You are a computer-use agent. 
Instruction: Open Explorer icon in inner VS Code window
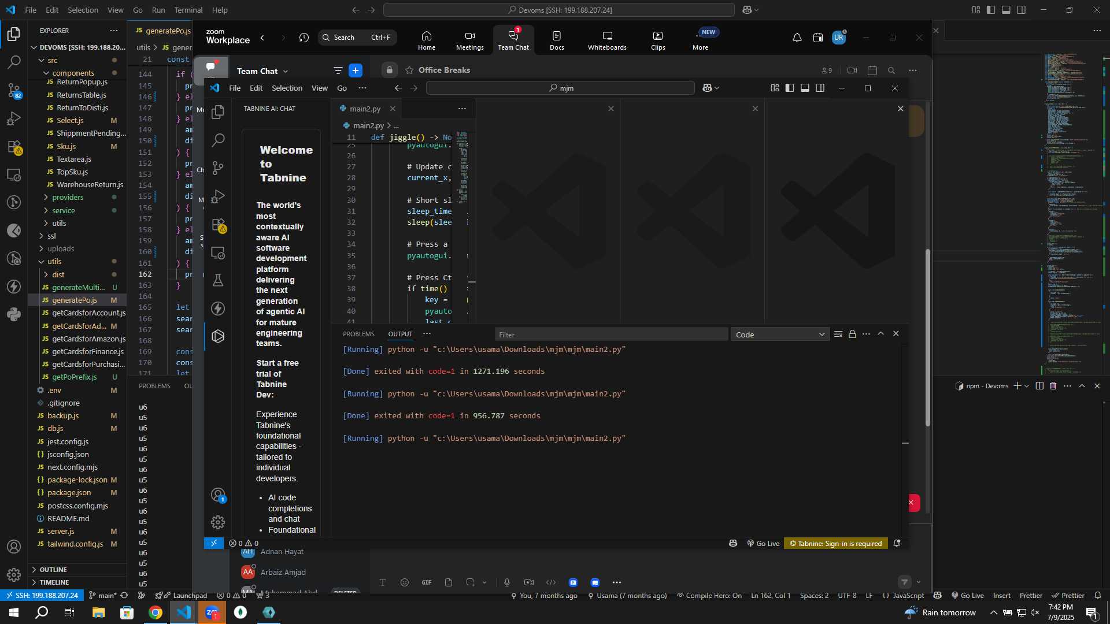(x=218, y=112)
